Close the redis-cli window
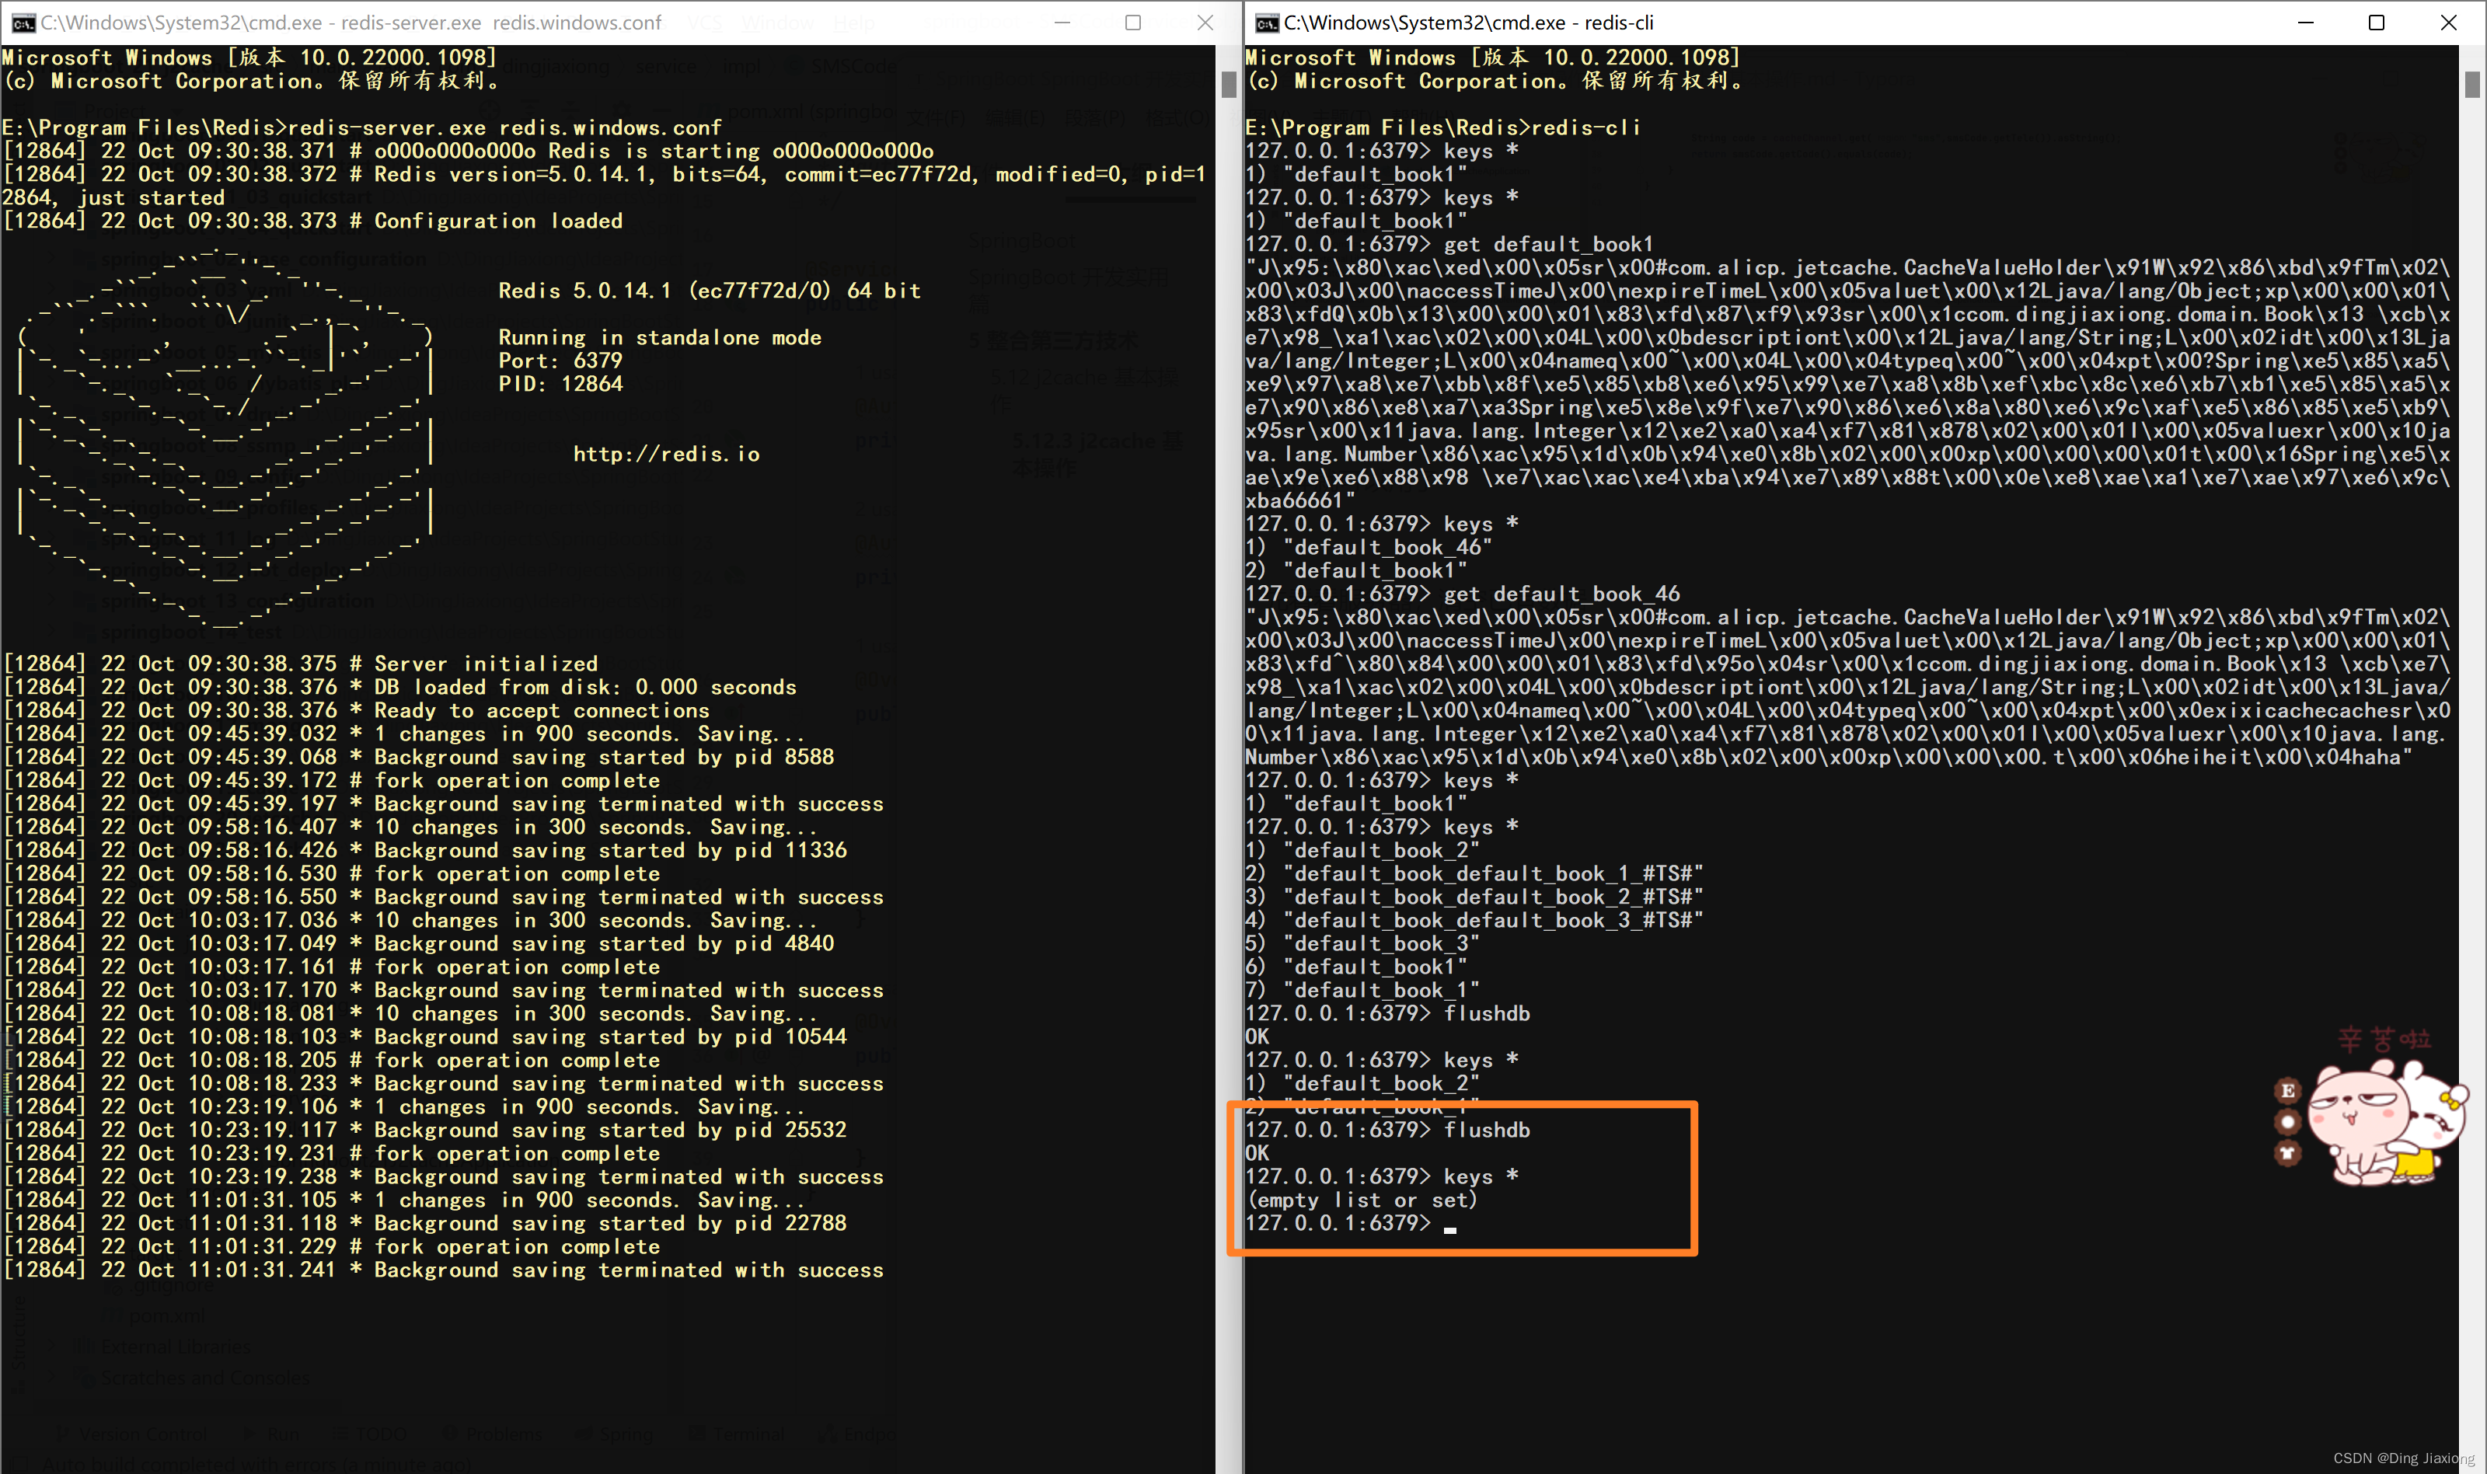The image size is (2487, 1474). [2448, 22]
